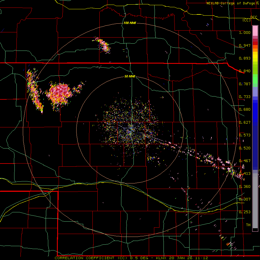Click the DCC product label above the scale
Screen dimensions: 260x260
click(254, 17)
